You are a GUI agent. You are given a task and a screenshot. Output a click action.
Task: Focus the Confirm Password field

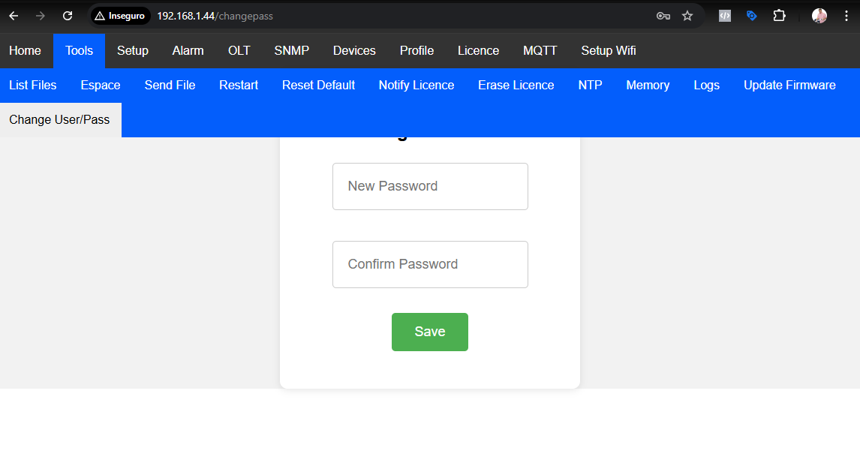430,265
